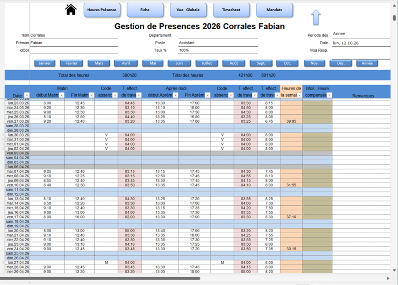
Task: Select the total hours value 421h00
Action: (x=245, y=75)
